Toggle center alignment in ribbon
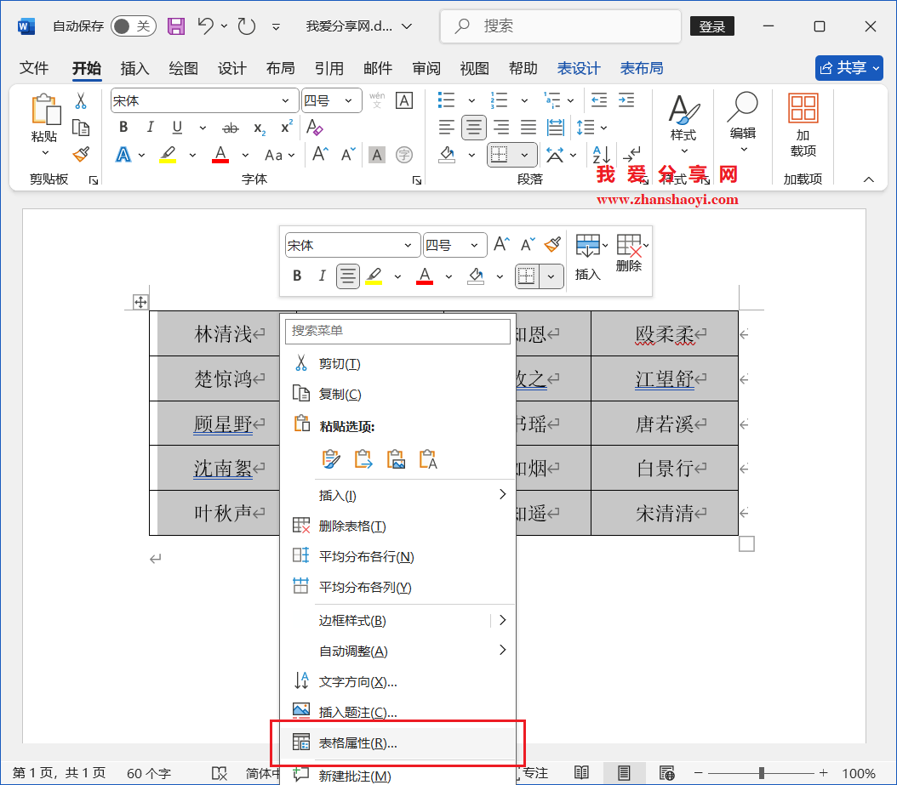Viewport: 897px width, 785px height. (474, 128)
